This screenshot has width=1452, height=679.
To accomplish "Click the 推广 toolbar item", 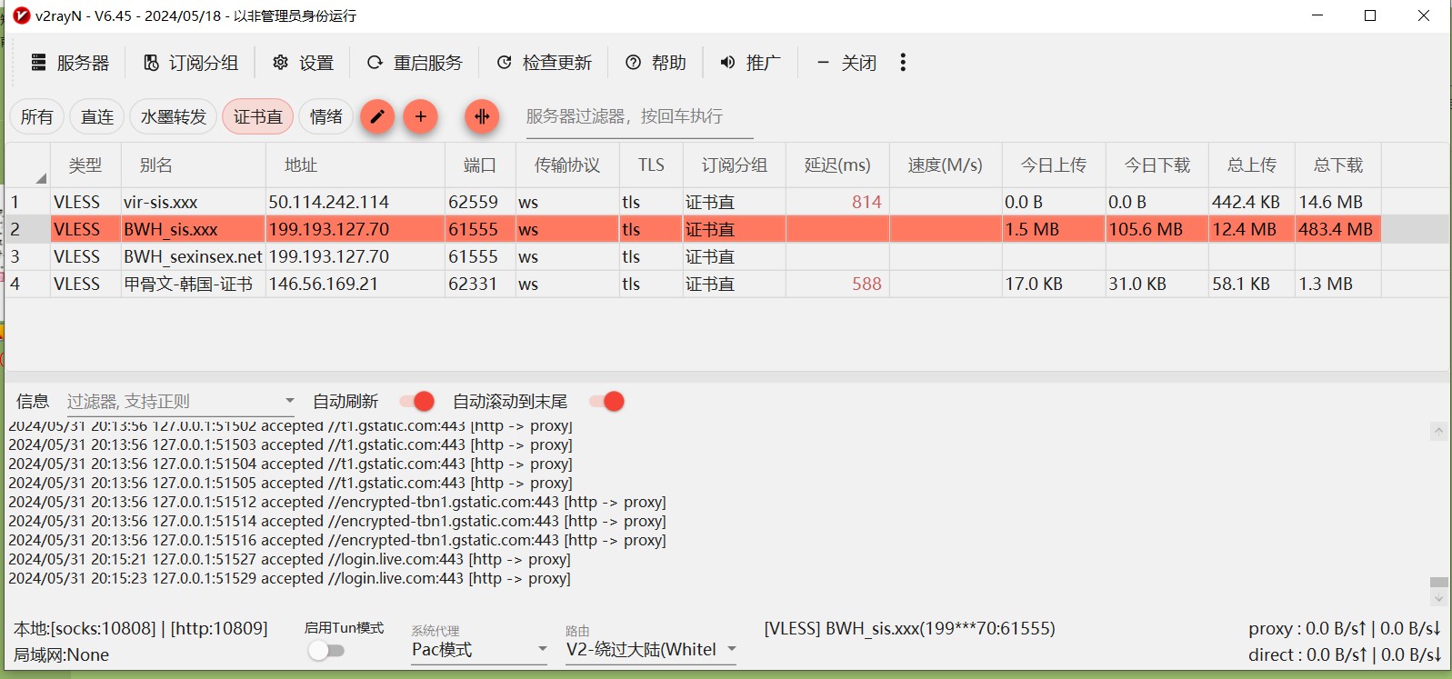I will coord(750,63).
